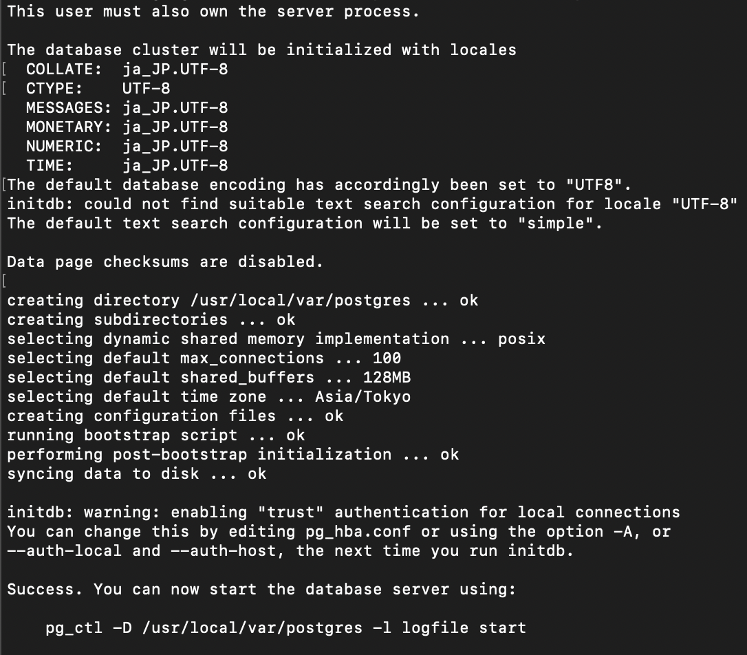
Task: Click the word posix in shared memory line
Action: (521, 339)
